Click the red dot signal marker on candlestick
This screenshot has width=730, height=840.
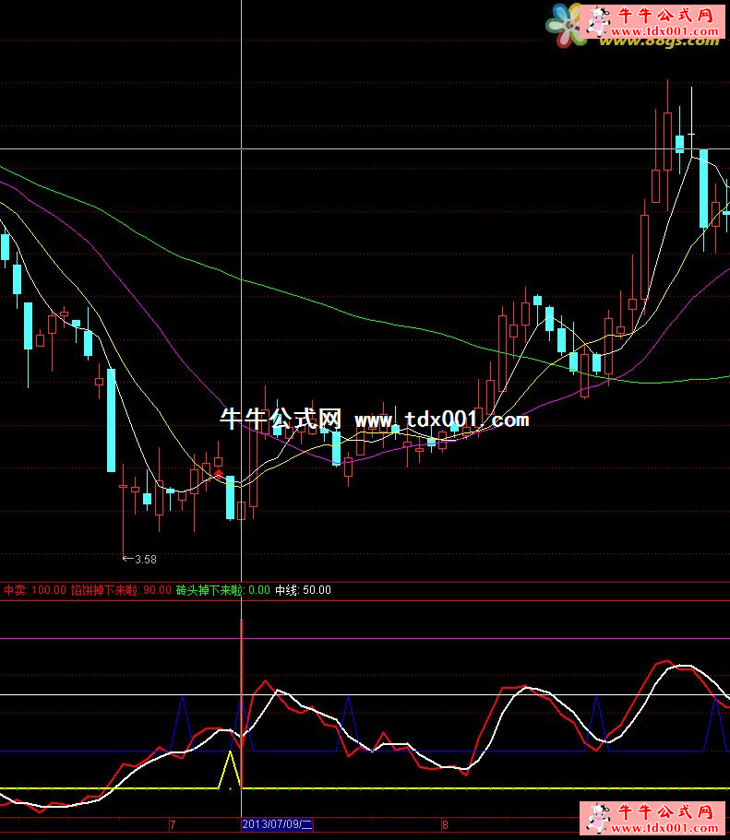pyautogui.click(x=219, y=475)
